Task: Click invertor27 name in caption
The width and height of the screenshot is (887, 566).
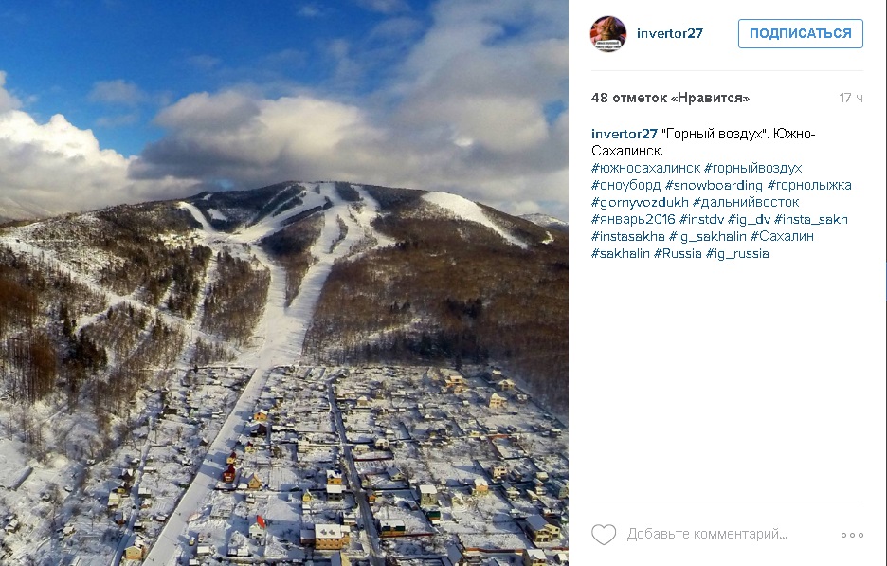Action: (x=624, y=134)
